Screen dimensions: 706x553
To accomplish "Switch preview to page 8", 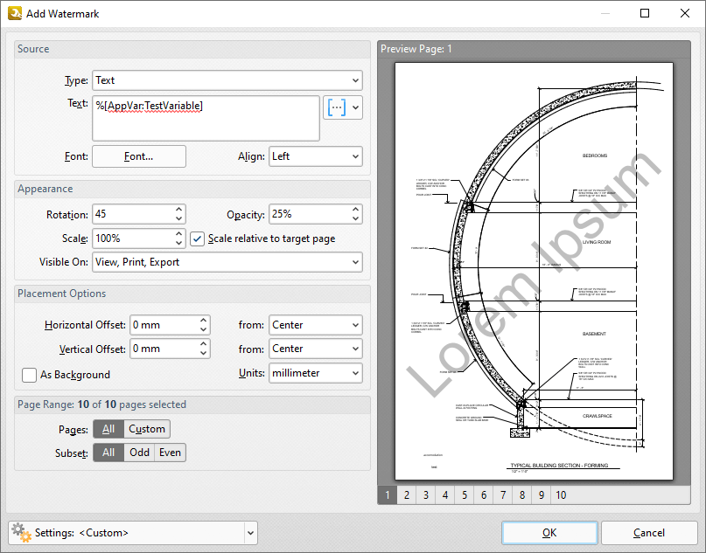I will (x=522, y=495).
